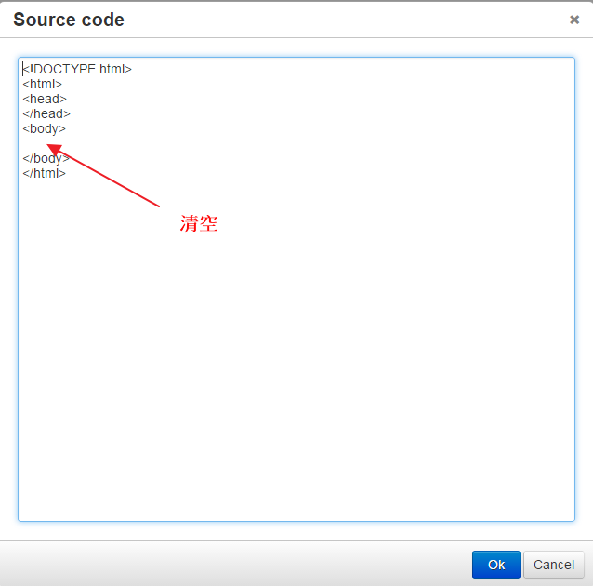Click the opening <head> tag line
Image resolution: width=593 pixels, height=586 pixels.
tap(45, 99)
